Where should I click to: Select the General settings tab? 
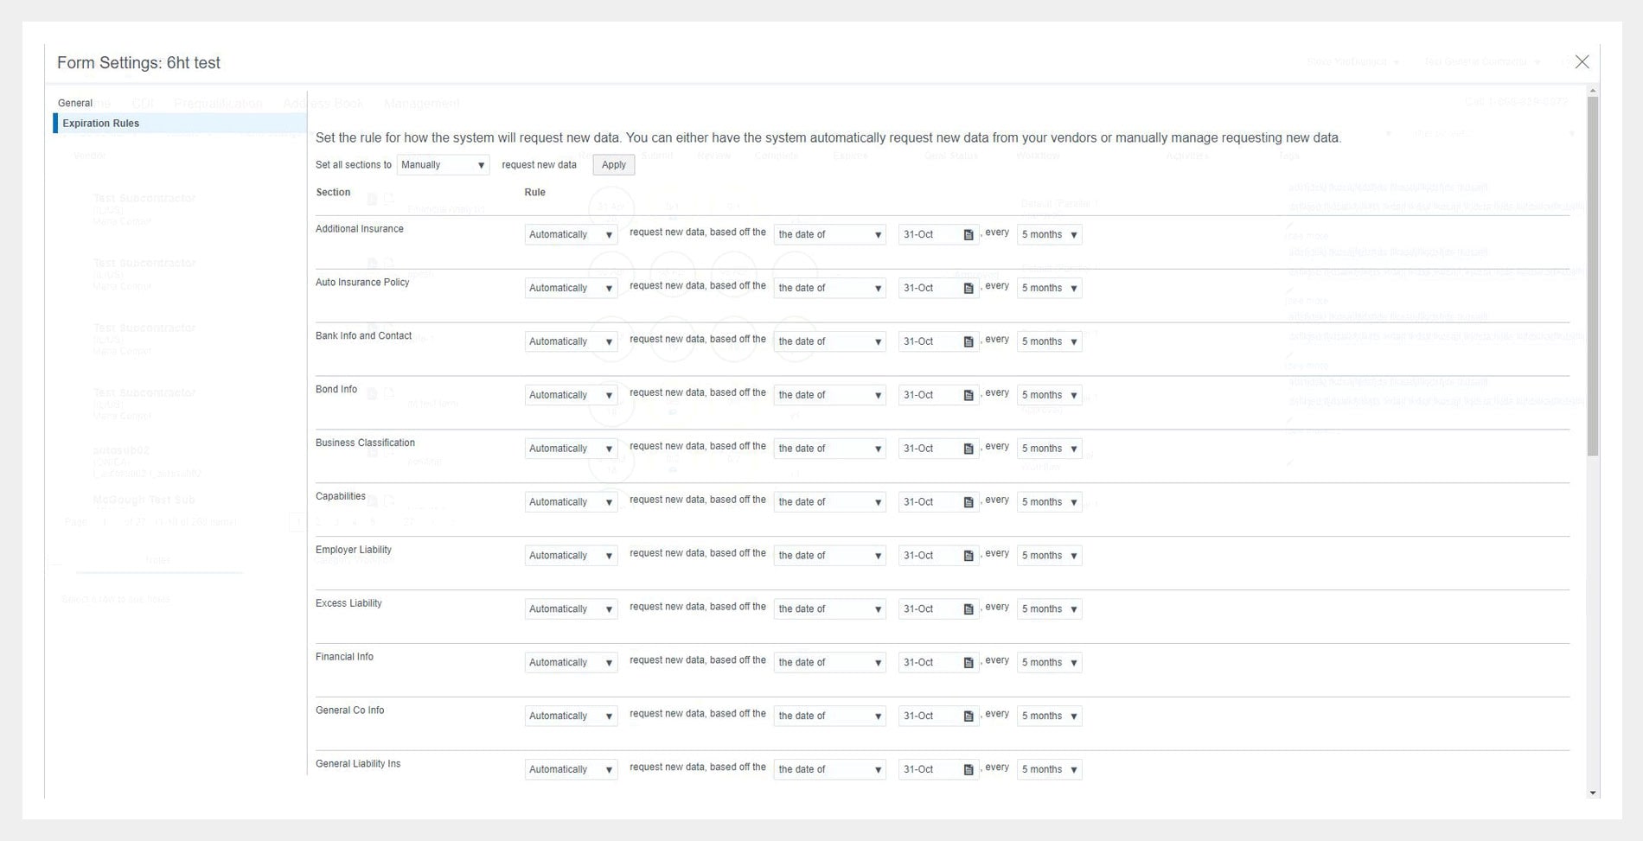point(75,103)
